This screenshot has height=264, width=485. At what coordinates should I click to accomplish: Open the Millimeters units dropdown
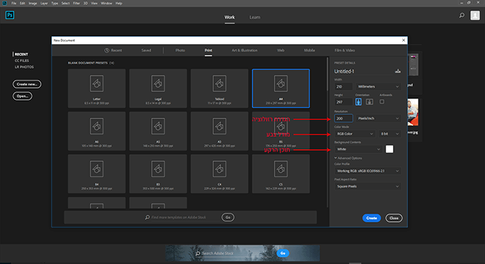tap(378, 86)
